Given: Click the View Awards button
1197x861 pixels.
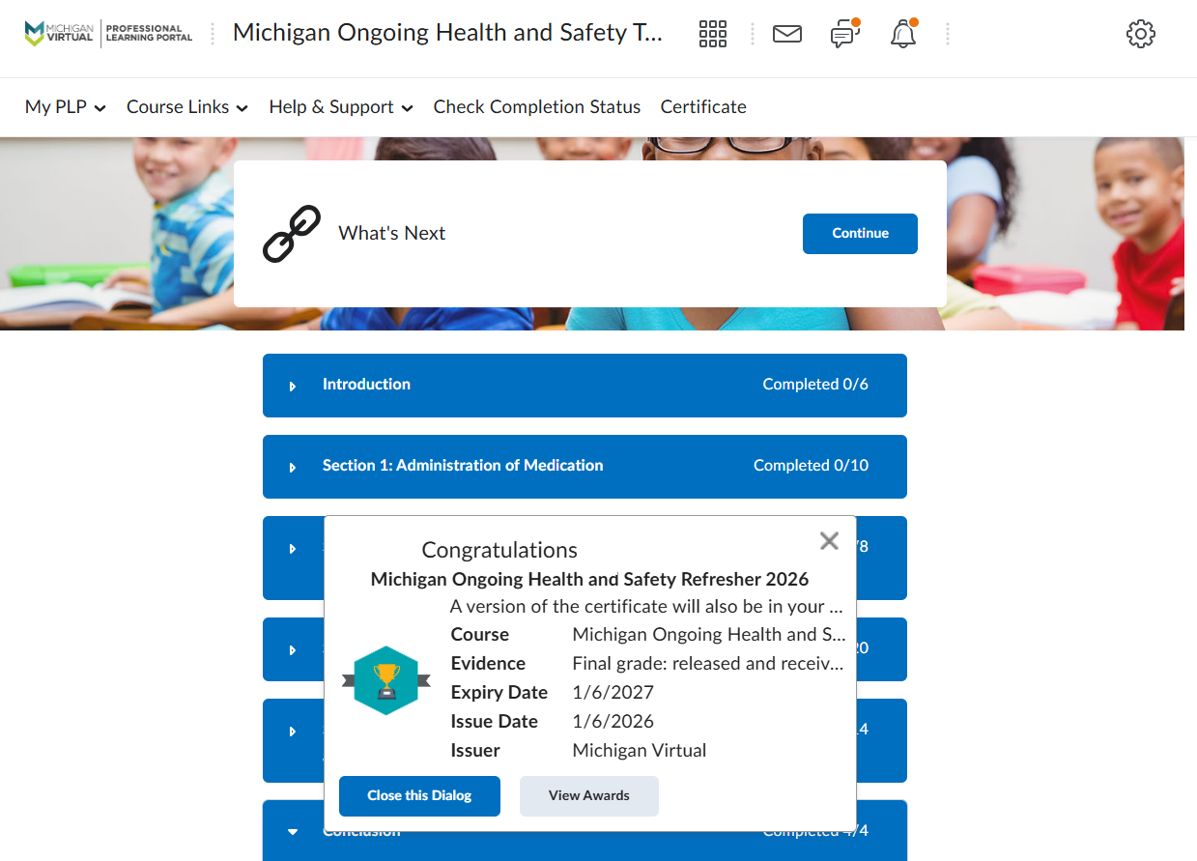Looking at the screenshot, I should click(588, 796).
